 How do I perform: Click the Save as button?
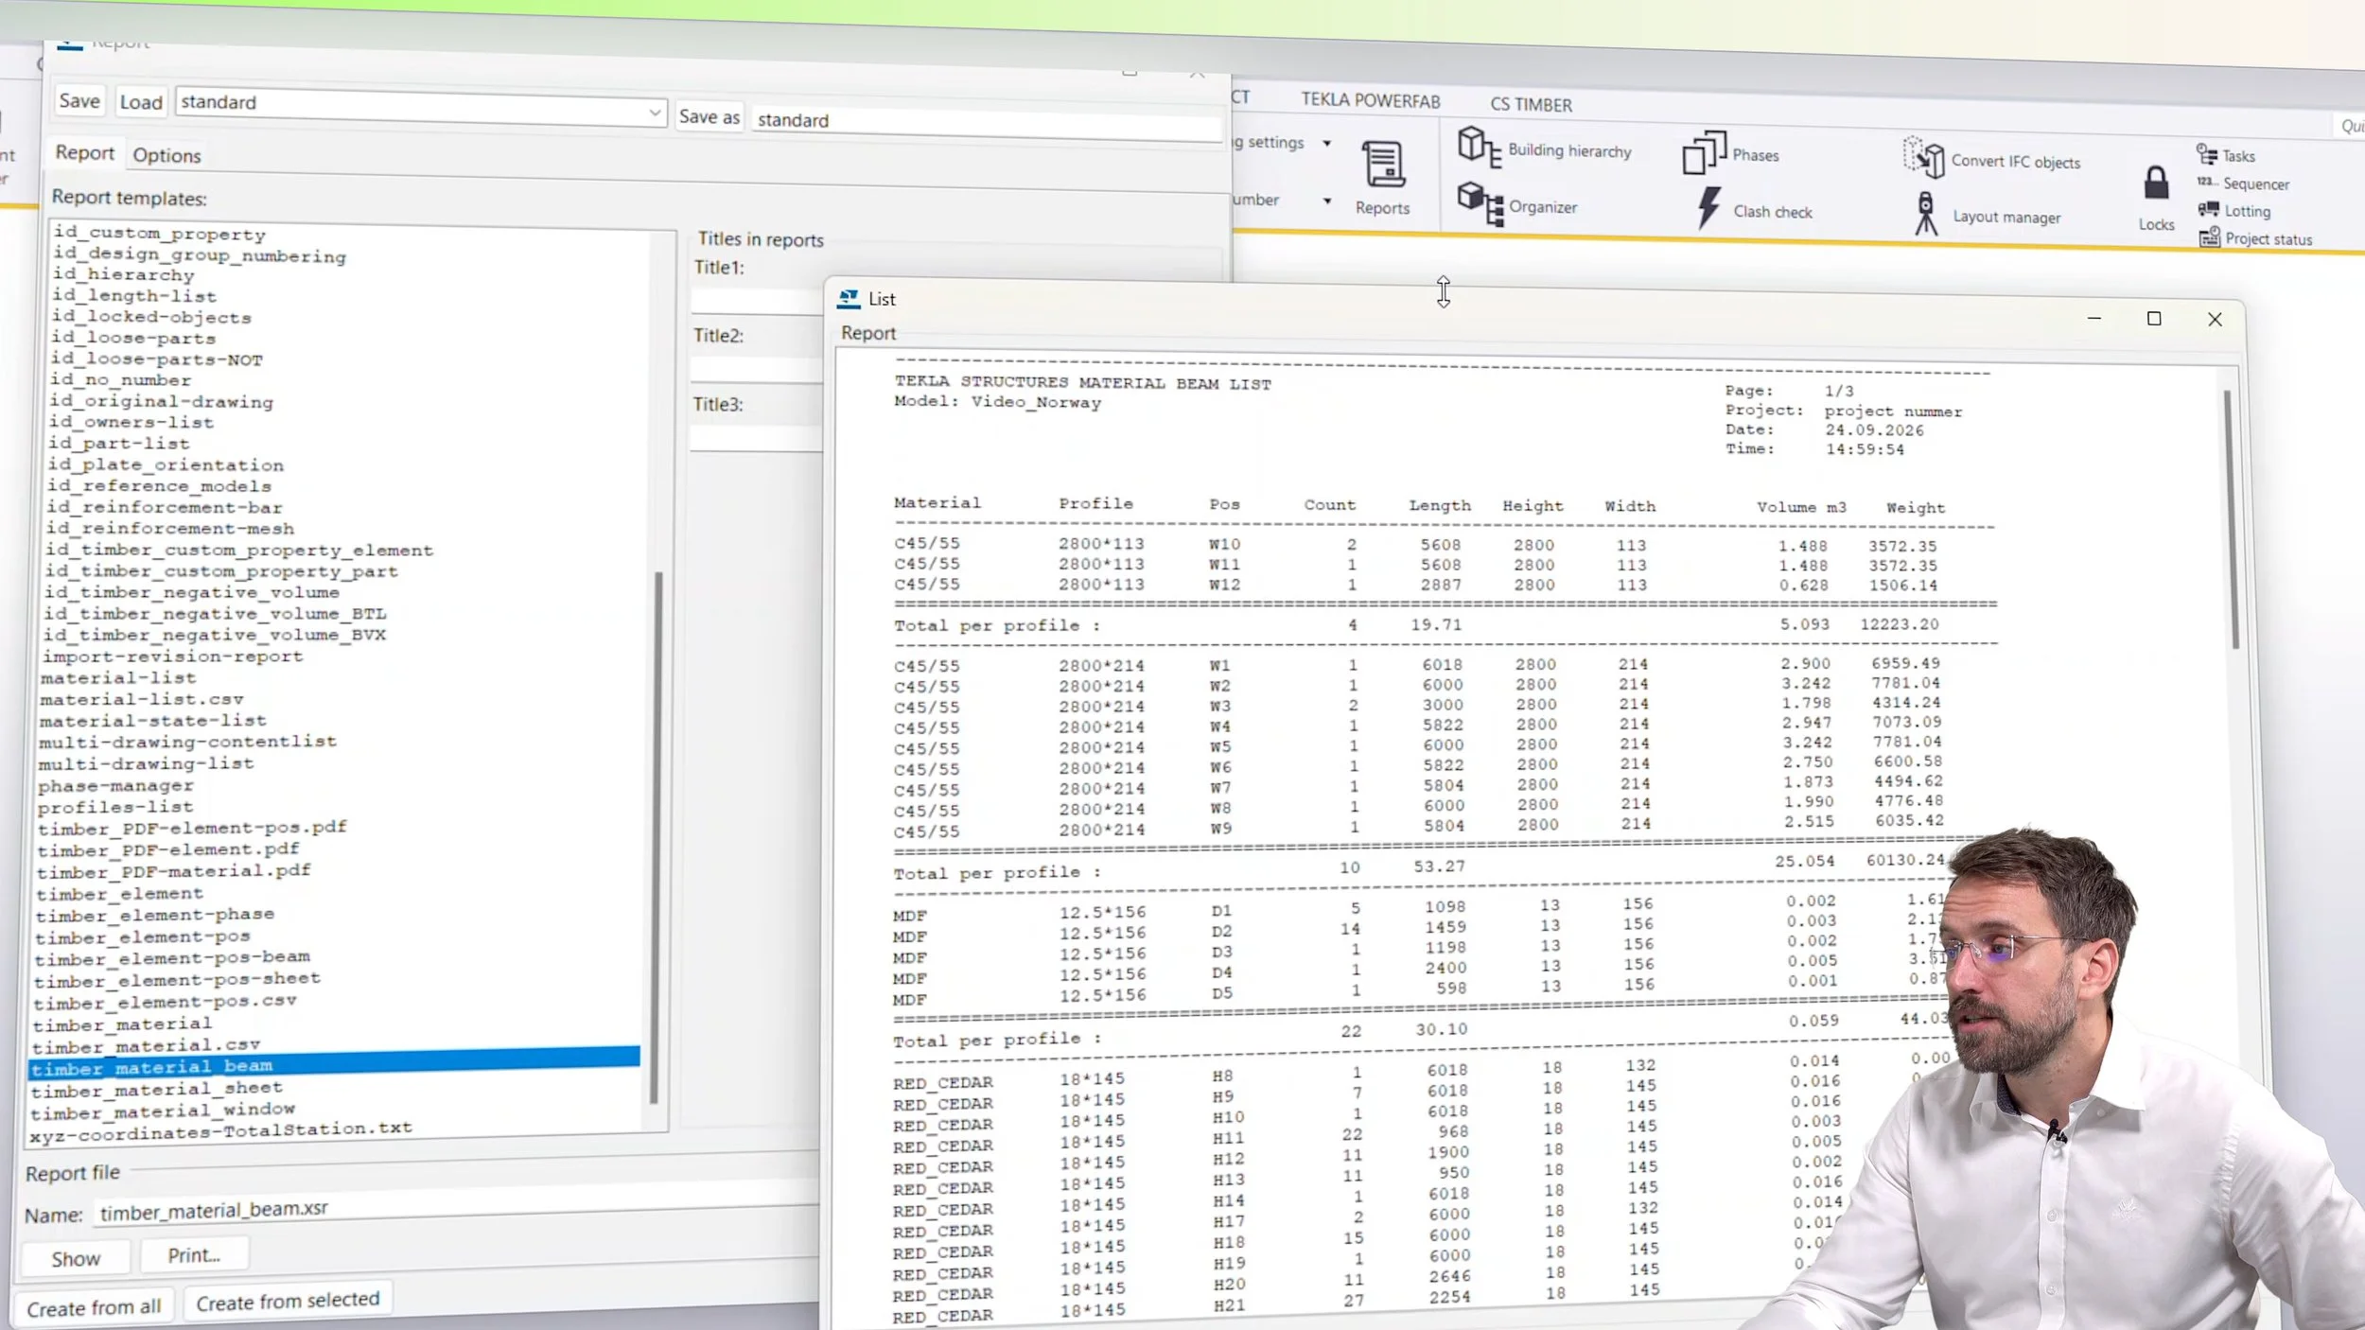[x=709, y=116]
